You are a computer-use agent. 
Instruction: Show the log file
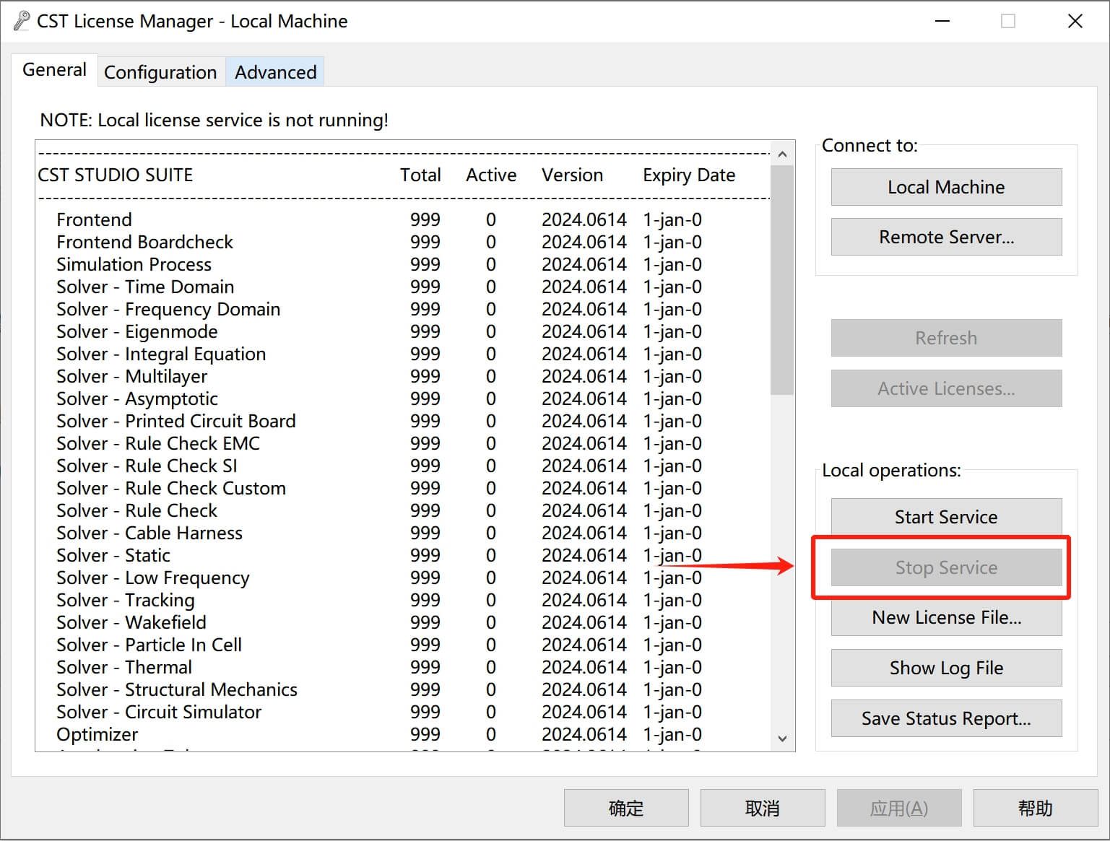pos(946,668)
